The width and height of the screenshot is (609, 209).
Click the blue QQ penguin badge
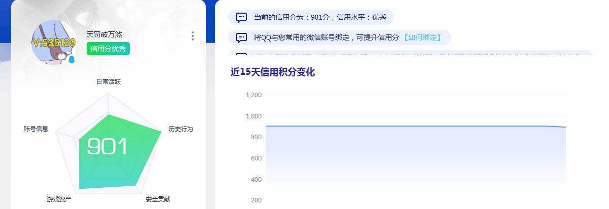[x=71, y=59]
